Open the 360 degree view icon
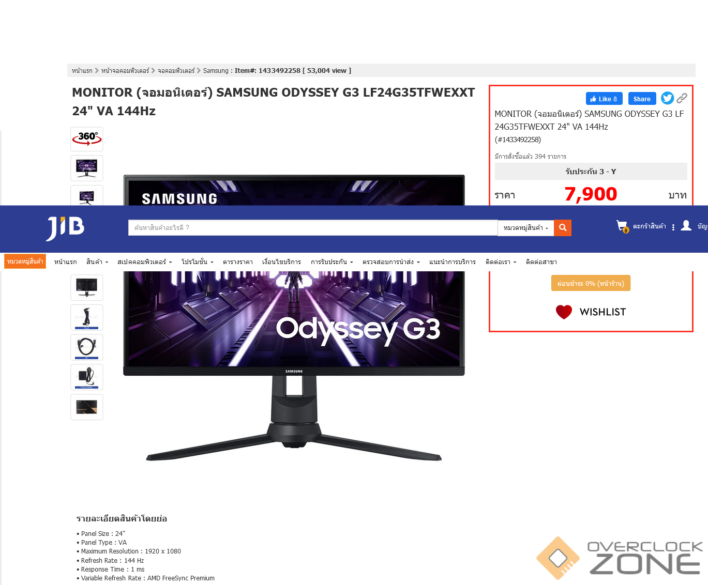The image size is (708, 585). point(87,139)
